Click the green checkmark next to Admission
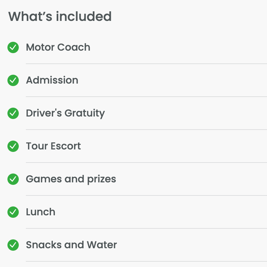 tap(13, 80)
